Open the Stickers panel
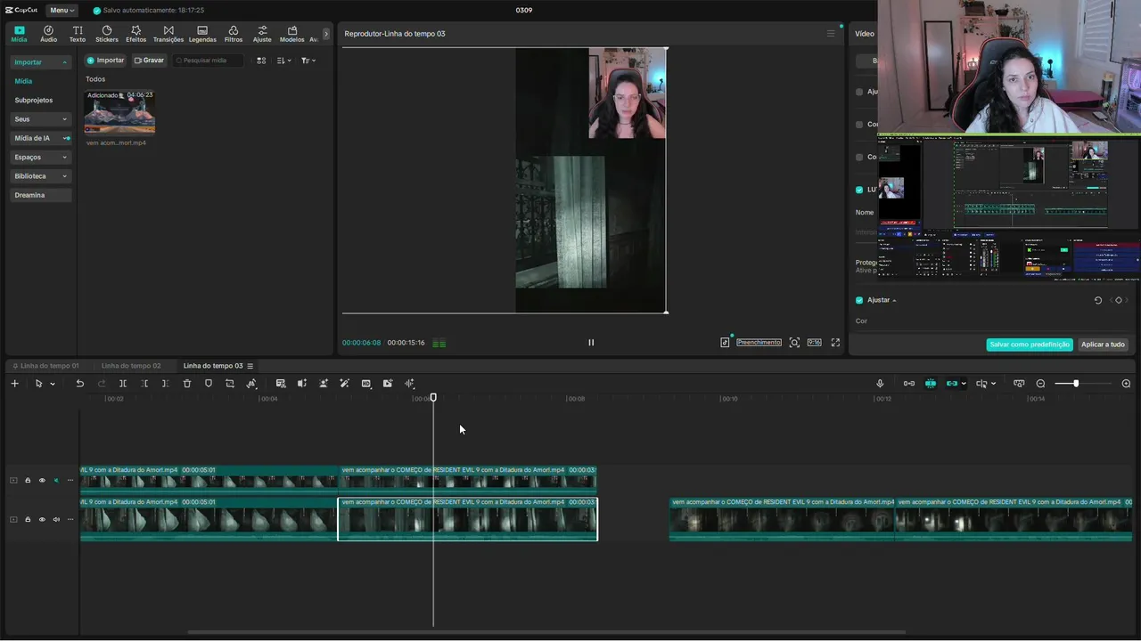1141x641 pixels. pyautogui.click(x=107, y=34)
